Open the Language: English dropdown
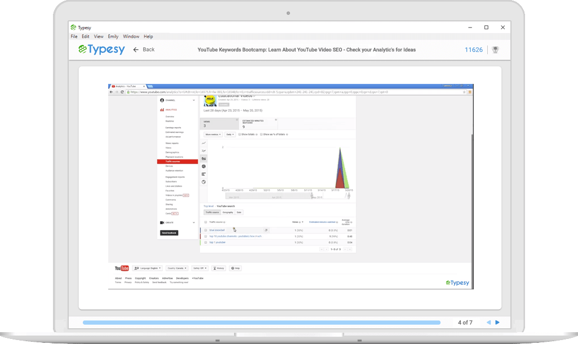Screen dimensions: 578x344 [x=148, y=268]
